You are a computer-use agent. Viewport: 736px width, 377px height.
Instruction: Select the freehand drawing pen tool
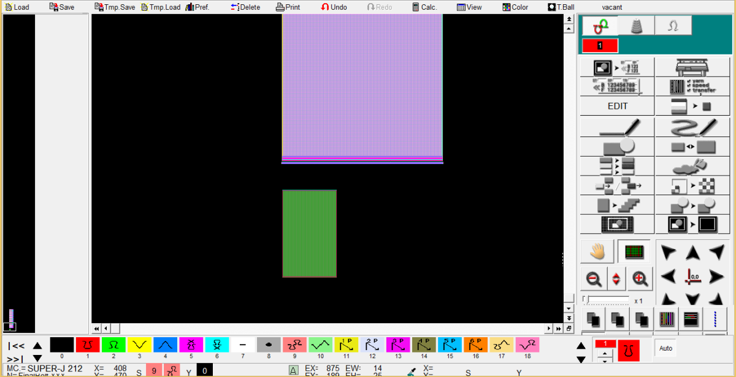(692, 127)
